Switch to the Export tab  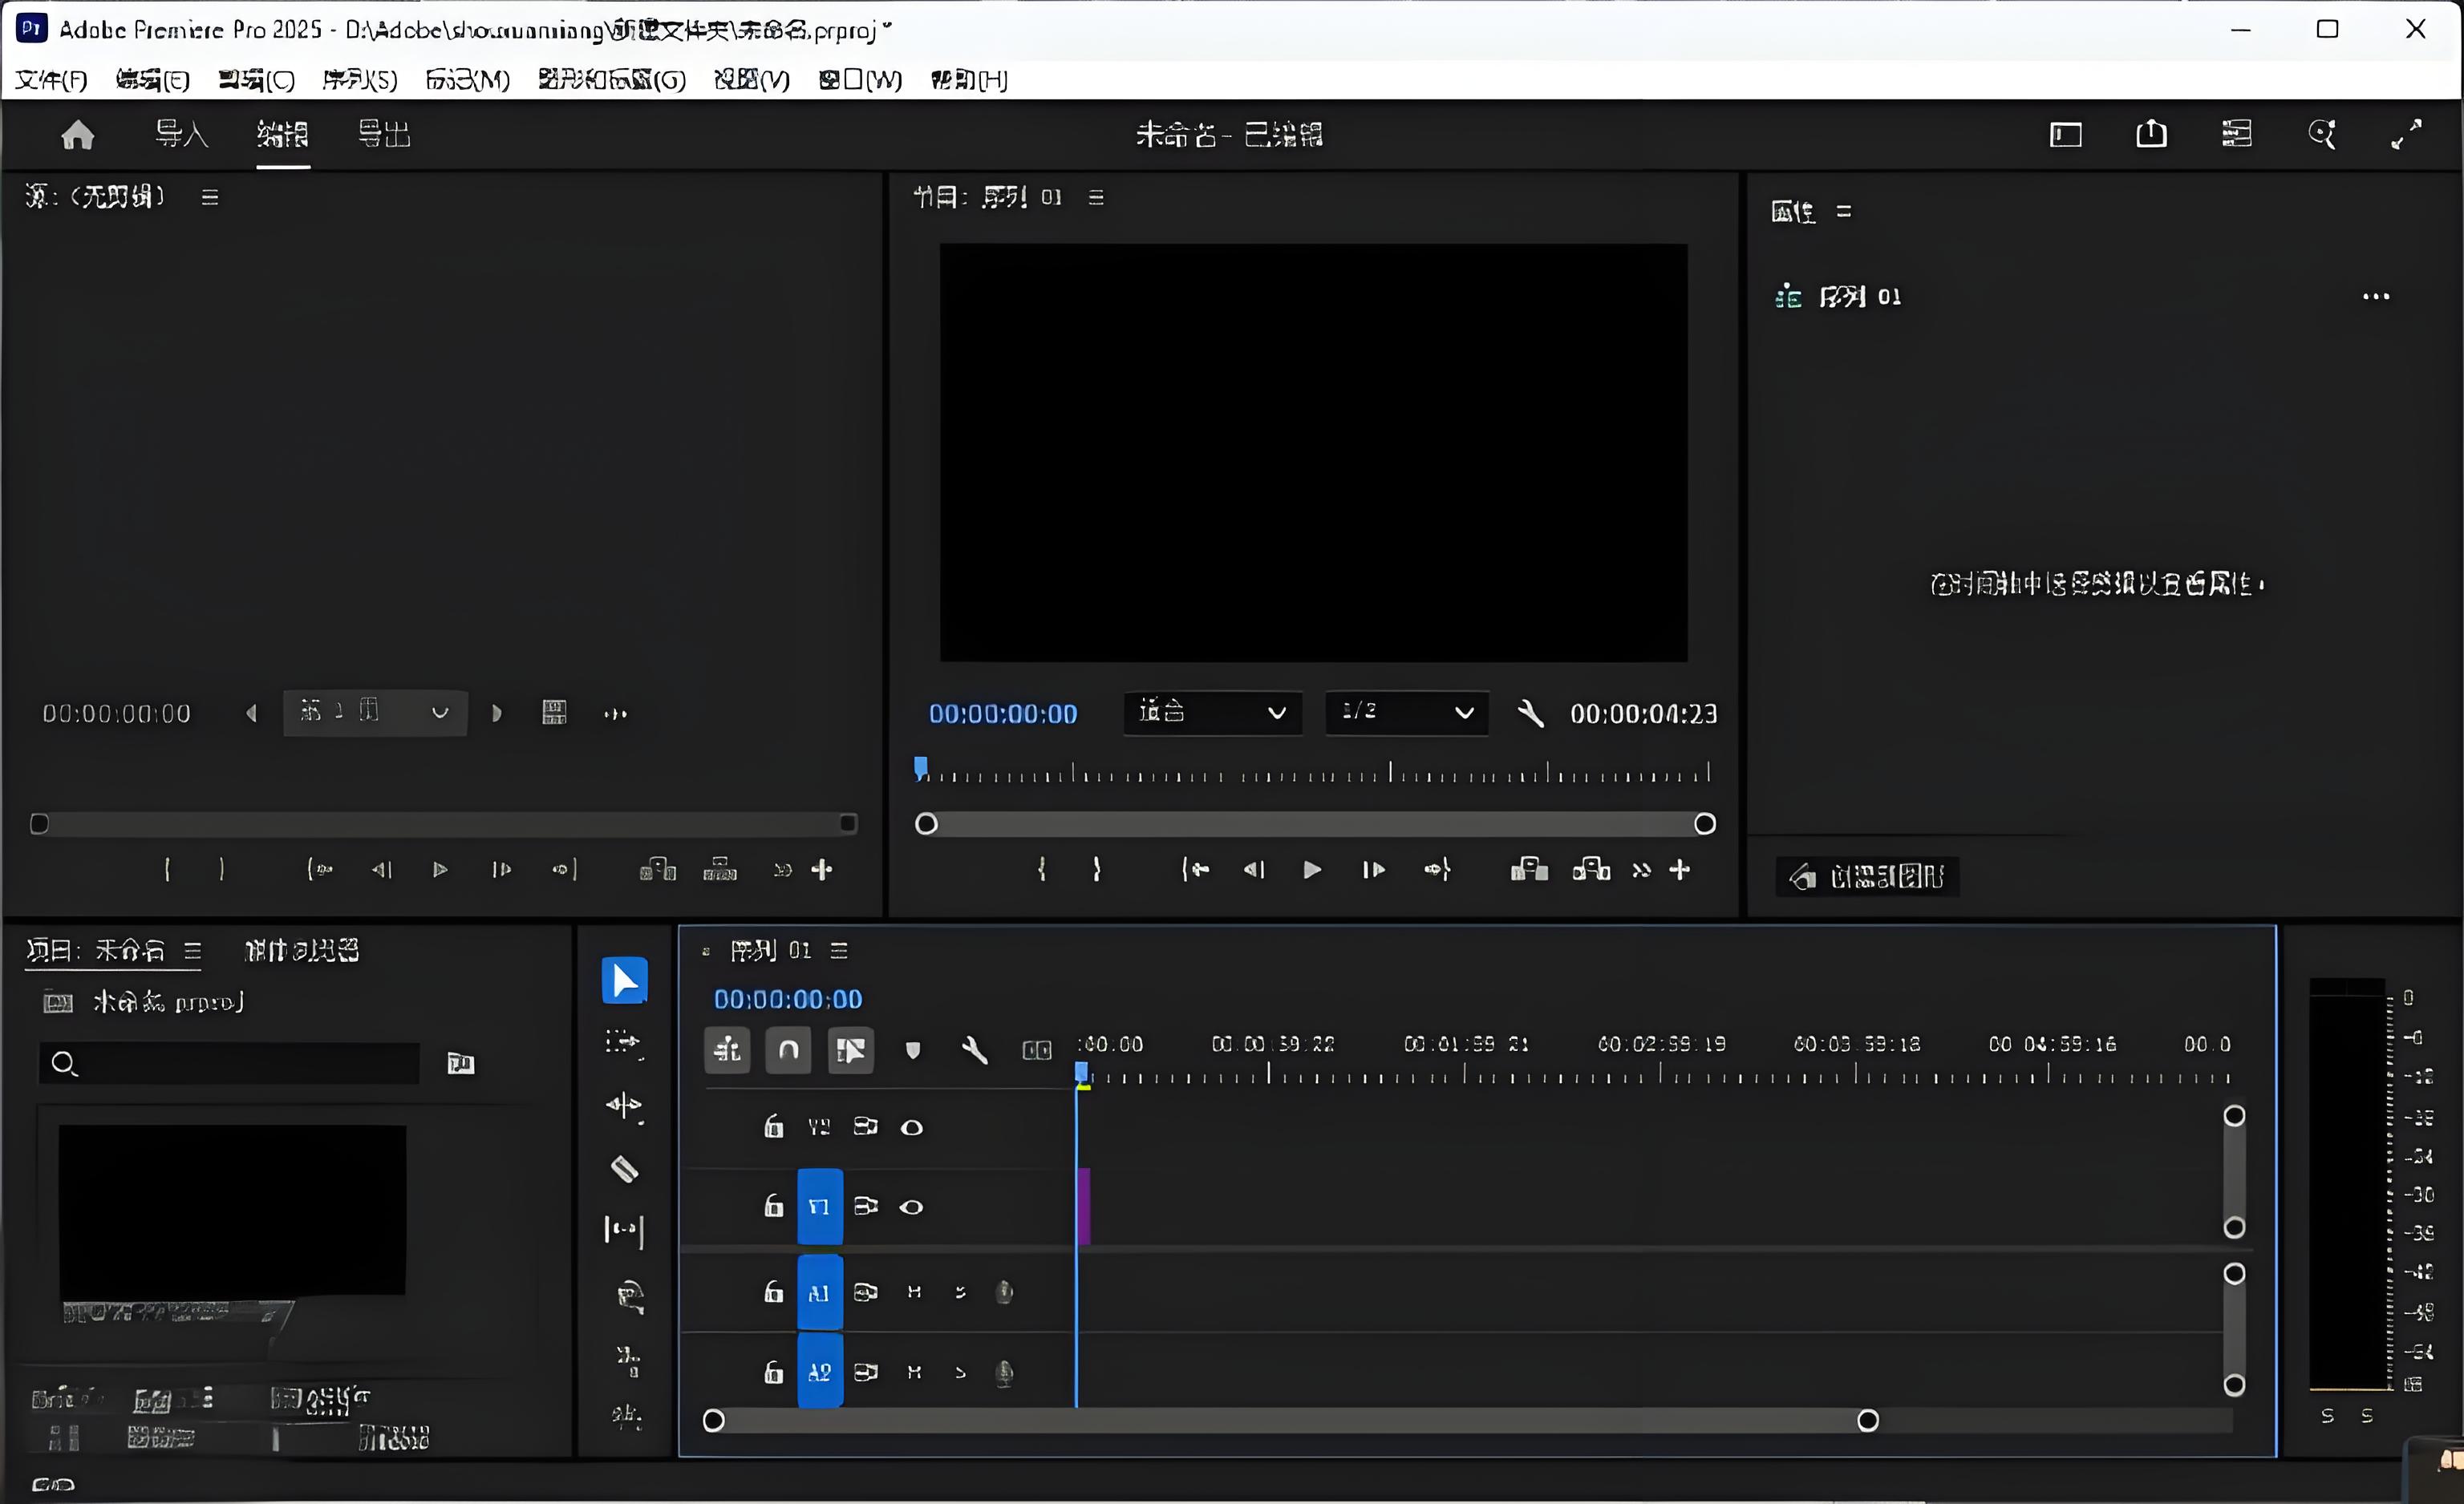pyautogui.click(x=385, y=134)
